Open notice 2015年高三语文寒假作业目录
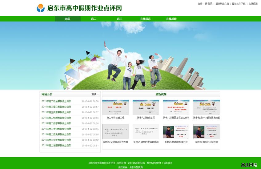Viewport: 261px width, 169px height. point(56,107)
